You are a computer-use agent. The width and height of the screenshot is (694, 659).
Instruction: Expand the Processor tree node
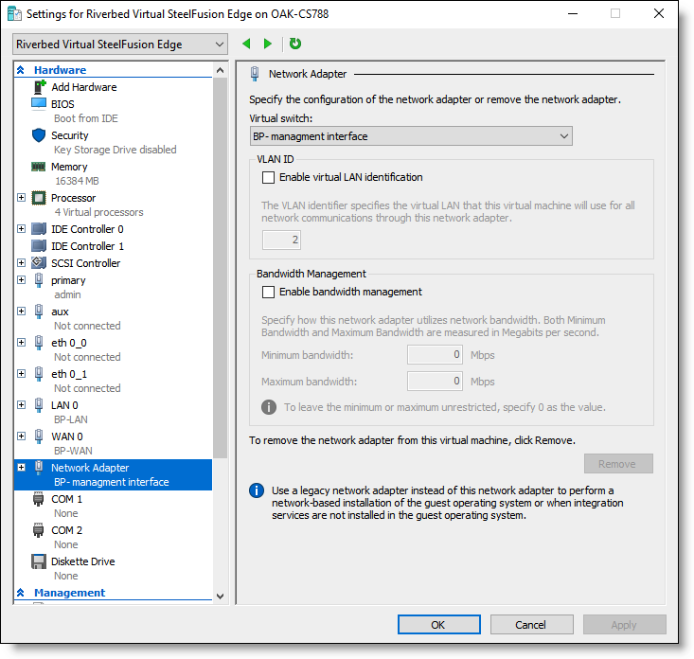click(x=21, y=197)
